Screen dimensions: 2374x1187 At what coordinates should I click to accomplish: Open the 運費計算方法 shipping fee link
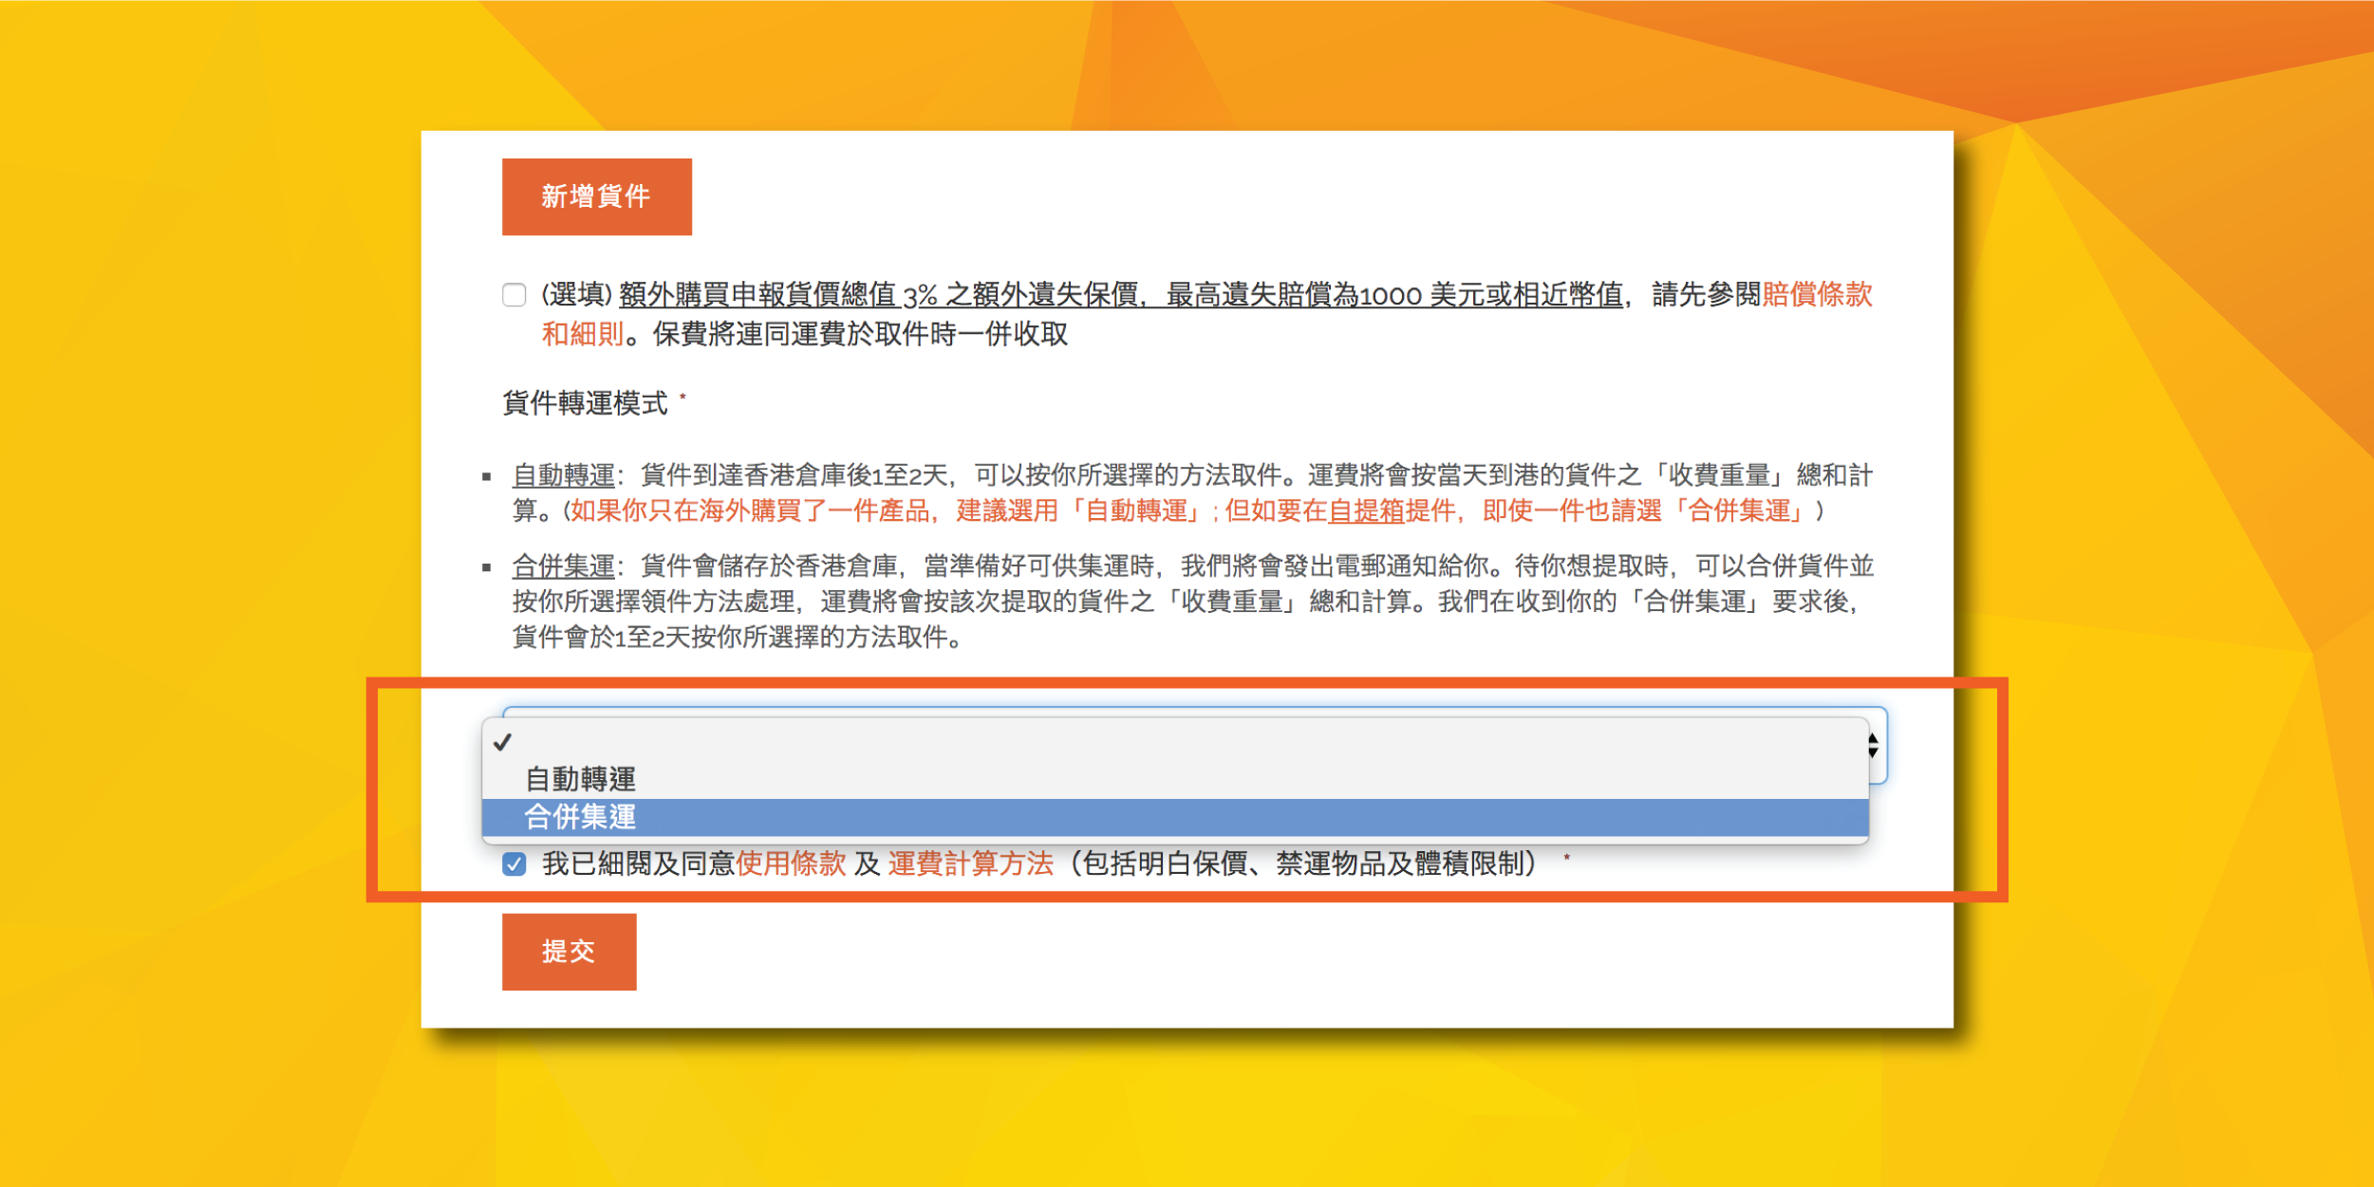pos(970,863)
